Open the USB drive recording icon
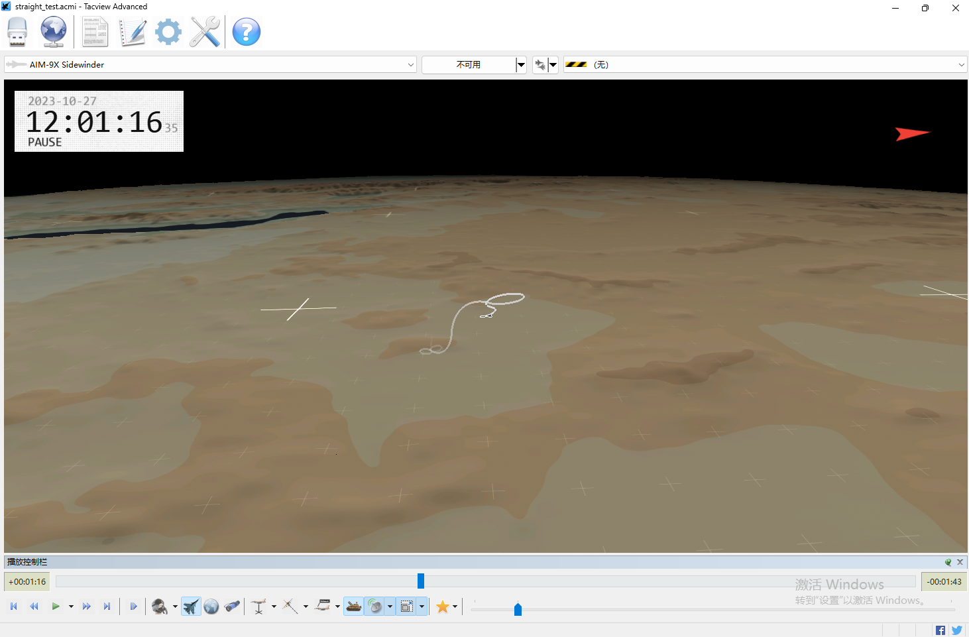 [x=17, y=32]
